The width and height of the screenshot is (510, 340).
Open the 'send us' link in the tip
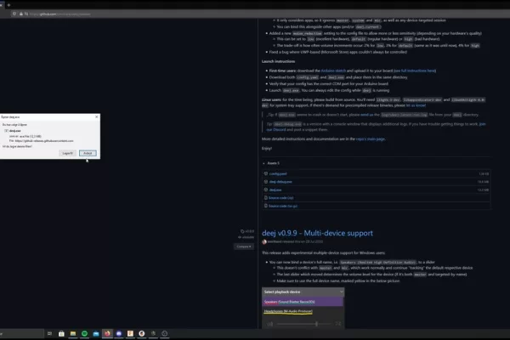[366, 115]
